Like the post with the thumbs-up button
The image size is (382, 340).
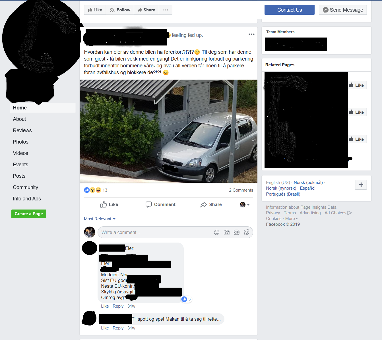[109, 205]
